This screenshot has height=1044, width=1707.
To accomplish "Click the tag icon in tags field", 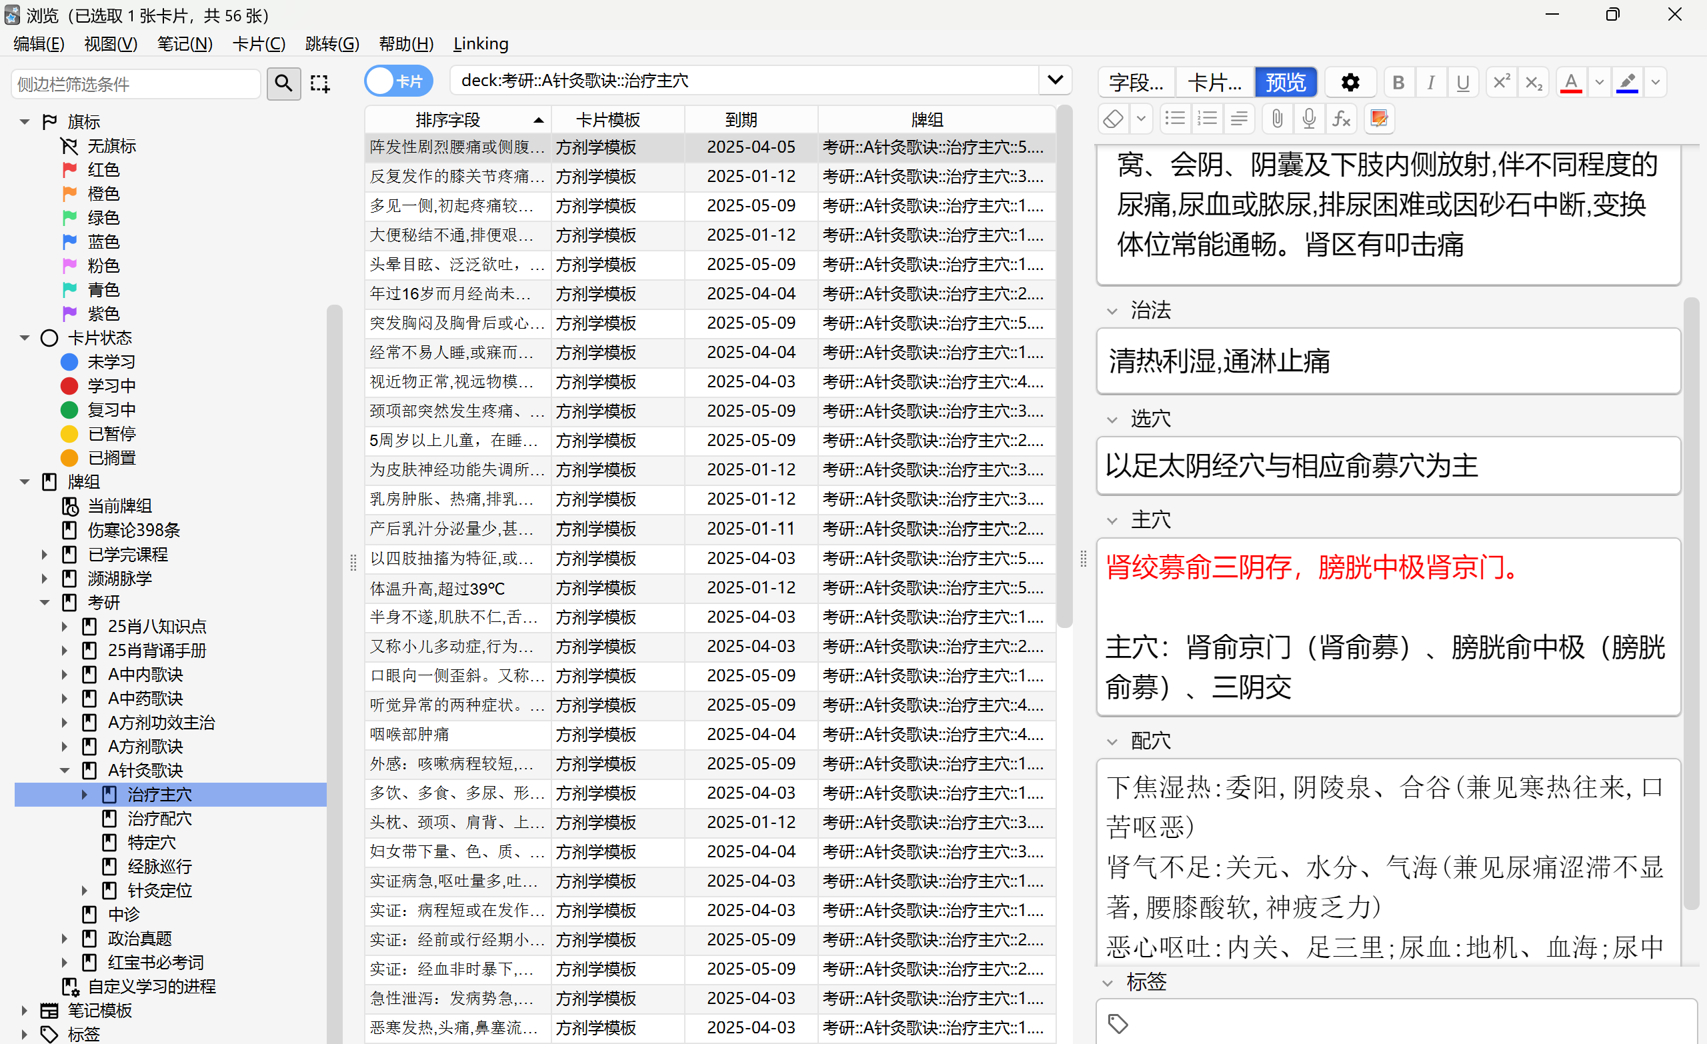I will coord(1118,1023).
